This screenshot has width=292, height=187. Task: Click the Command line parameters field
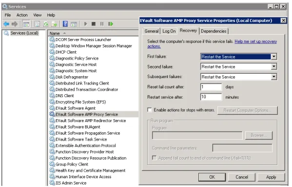coord(242,148)
